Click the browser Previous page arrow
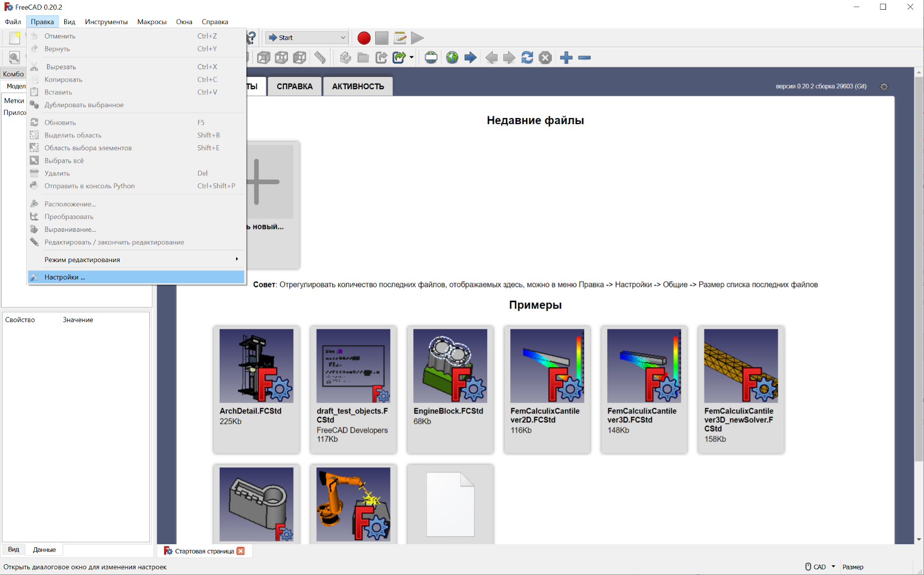 click(x=491, y=57)
